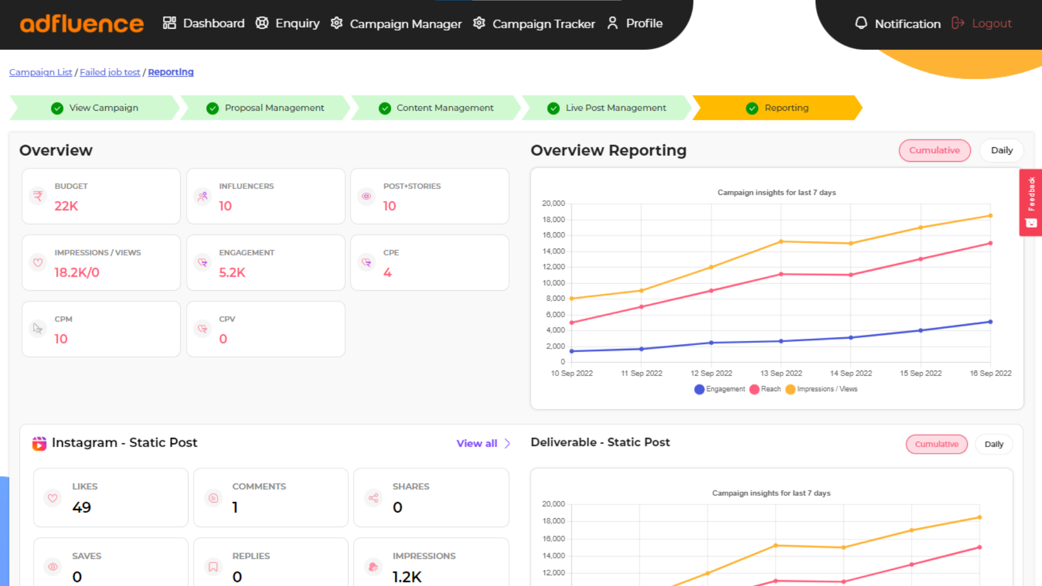
Task: Click the Feedback side tab icon
Action: click(1031, 223)
